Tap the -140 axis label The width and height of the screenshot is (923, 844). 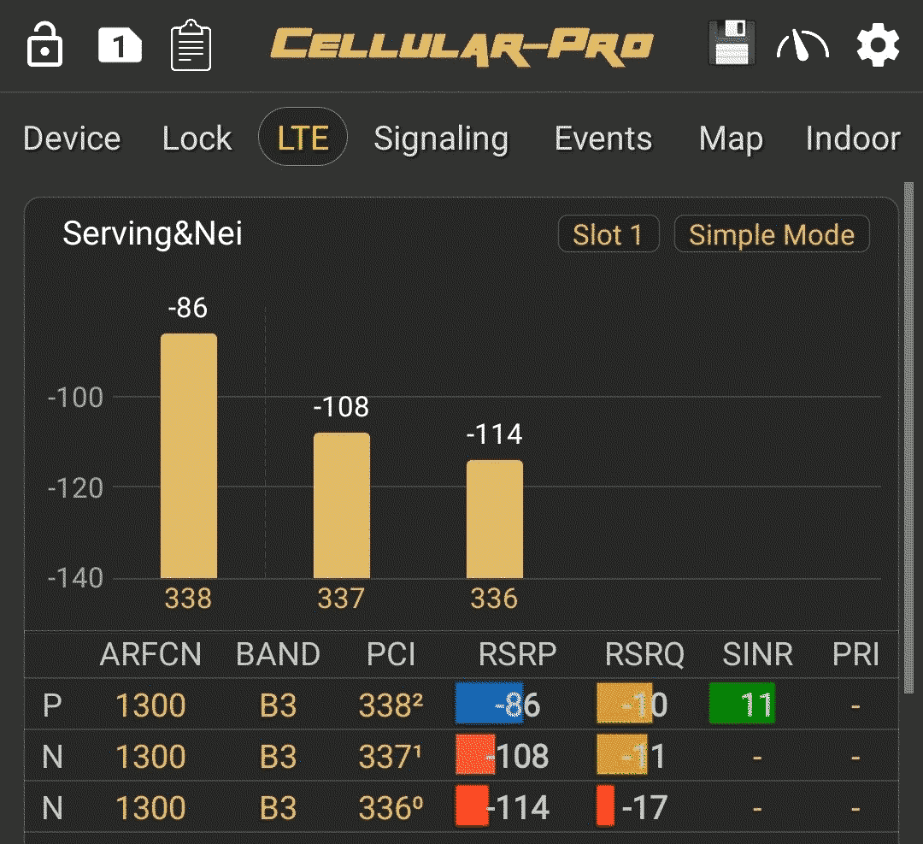75,578
